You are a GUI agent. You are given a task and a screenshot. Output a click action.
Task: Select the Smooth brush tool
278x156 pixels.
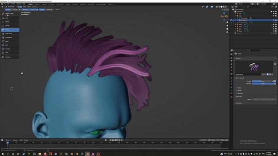click(x=10, y=49)
